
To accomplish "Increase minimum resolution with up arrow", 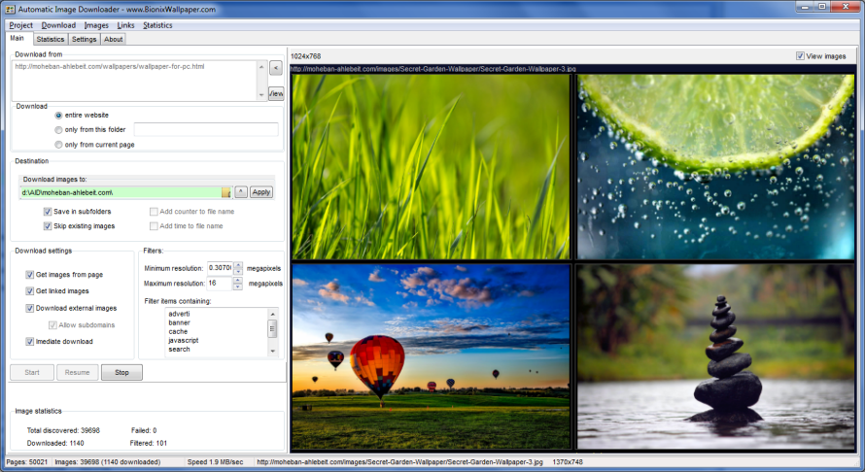I will pos(237,264).
